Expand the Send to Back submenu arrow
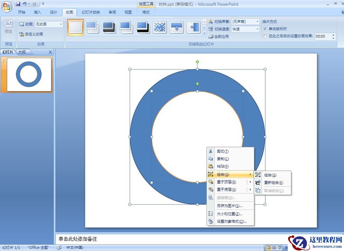 (x=250, y=189)
